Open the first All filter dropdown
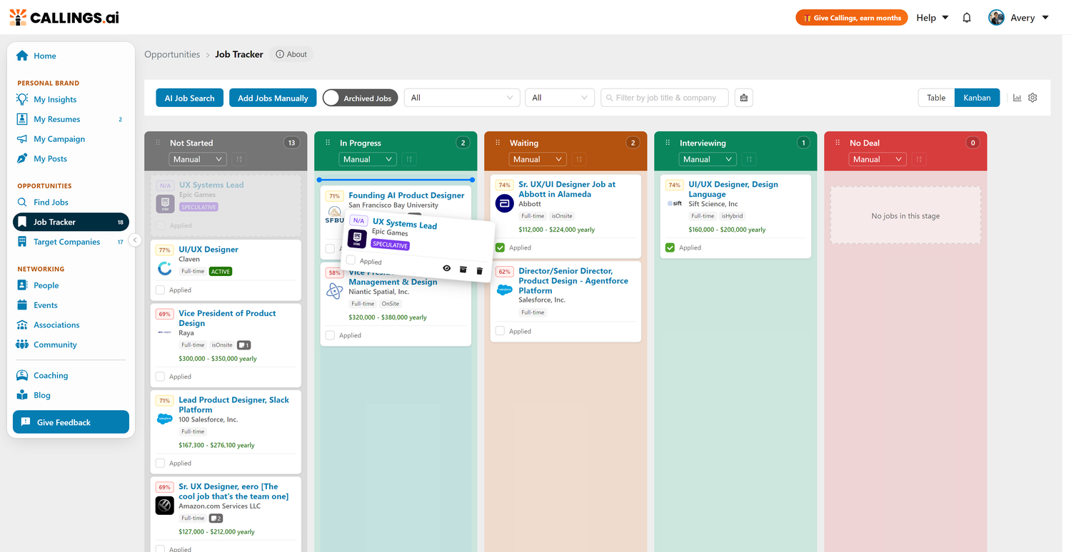This screenshot has height=552, width=1071. [462, 98]
